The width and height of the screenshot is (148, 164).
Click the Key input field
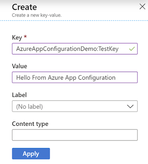click(x=75, y=49)
